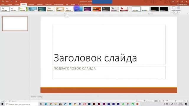The width and height of the screenshot is (189, 106).
Task: Click the Подзаголовок слайда subtitle placeholder
Action: (109, 72)
